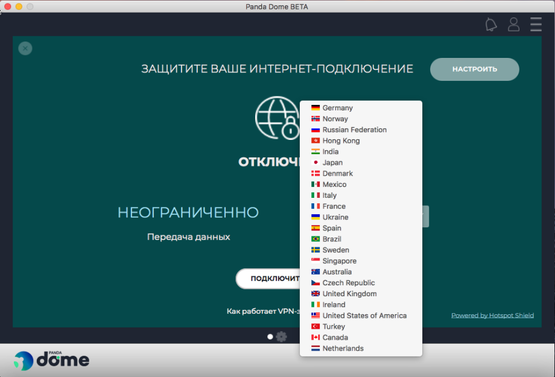The width and height of the screenshot is (555, 377).
Task: Click the globe with lock VPN icon
Action: [x=277, y=118]
